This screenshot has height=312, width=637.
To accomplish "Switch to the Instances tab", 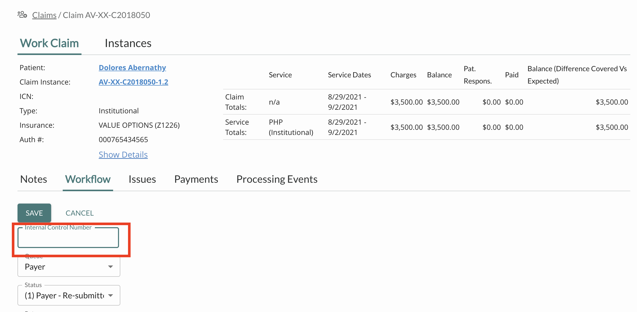I will [x=128, y=43].
